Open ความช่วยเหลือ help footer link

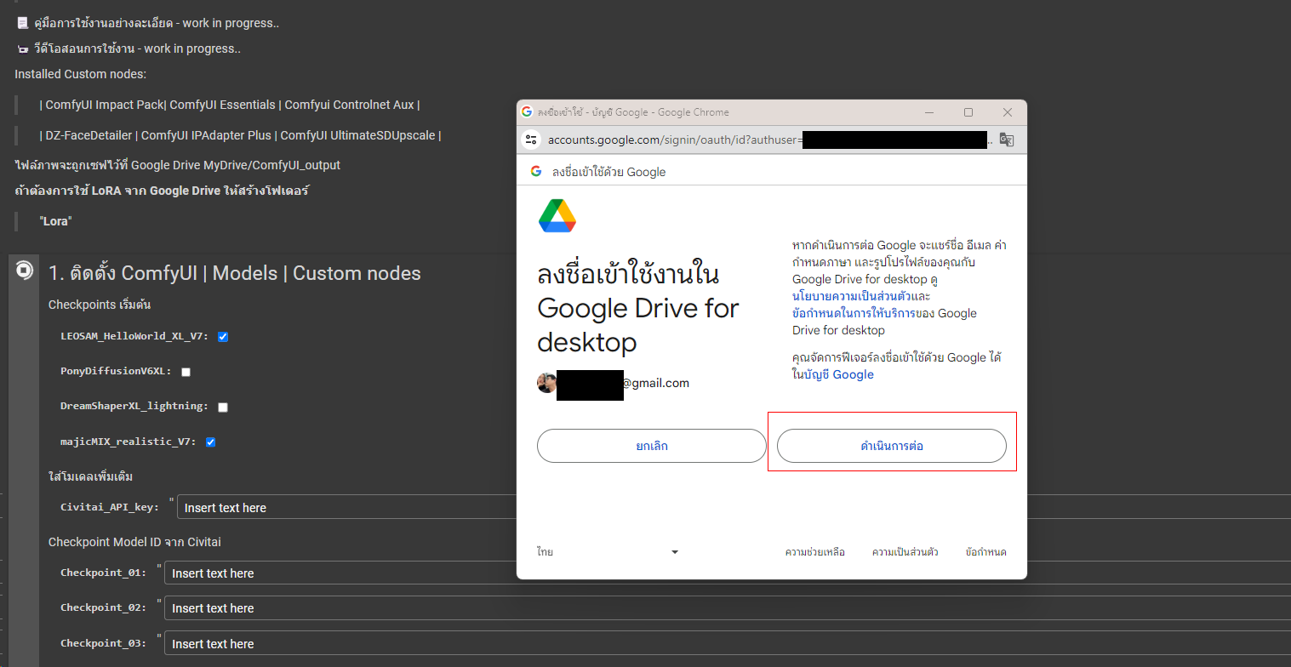[x=815, y=552]
